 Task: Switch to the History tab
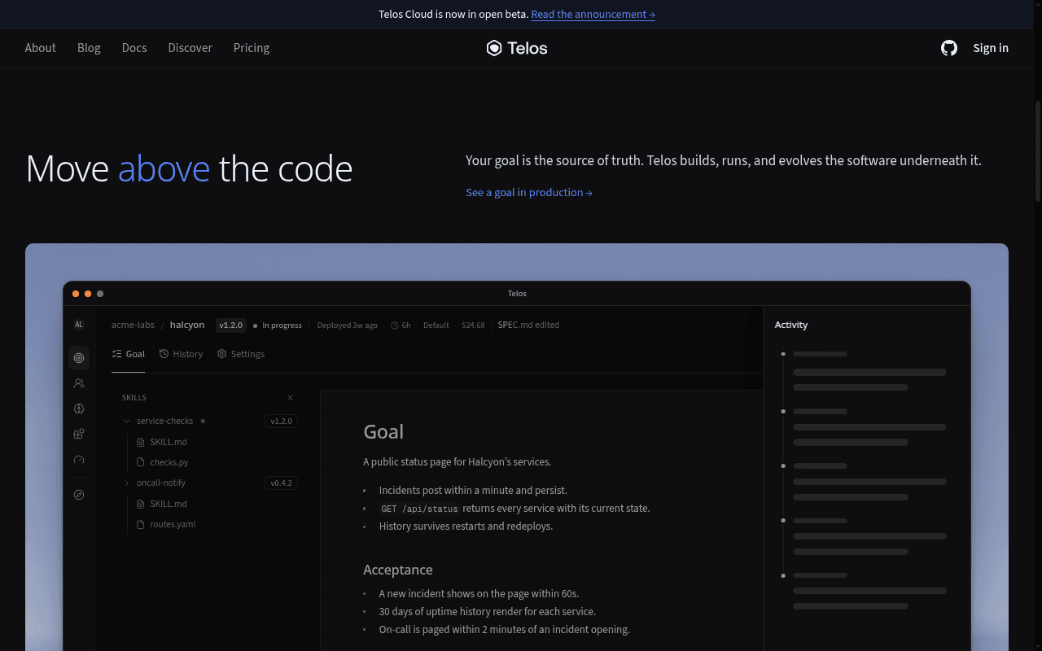[181, 354]
